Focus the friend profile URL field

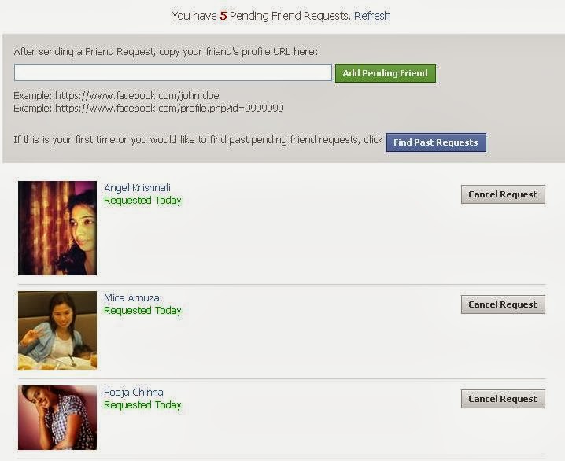click(173, 72)
